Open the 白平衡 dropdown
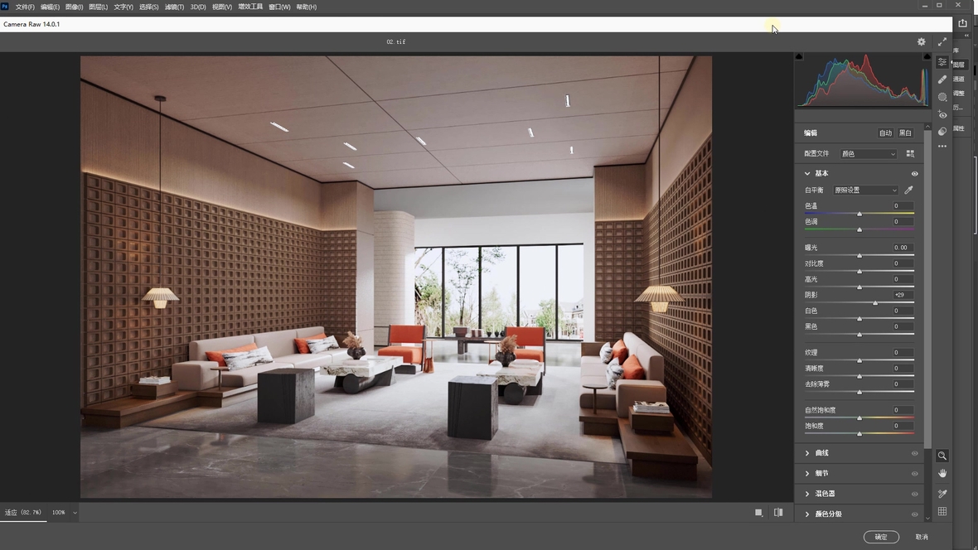Image resolution: width=978 pixels, height=550 pixels. [x=865, y=191]
